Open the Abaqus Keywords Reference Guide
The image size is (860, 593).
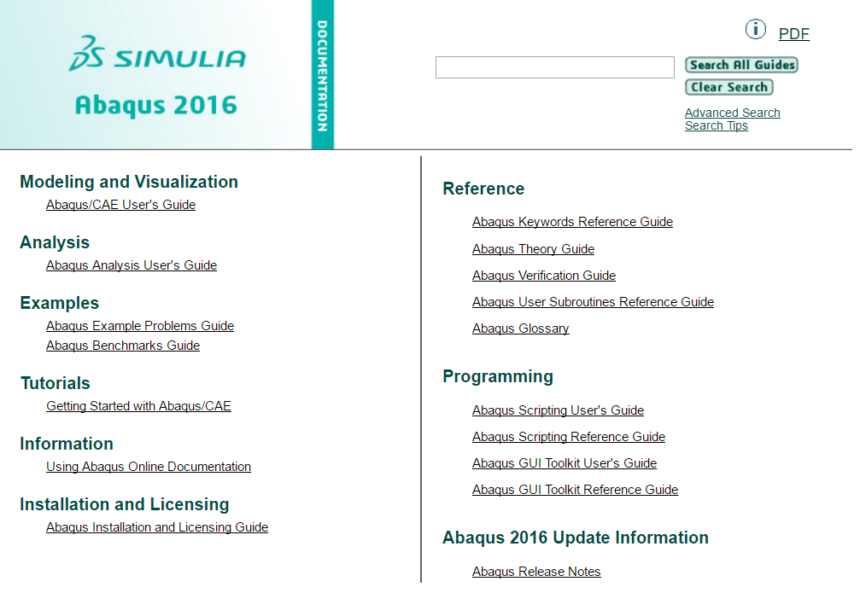572,222
